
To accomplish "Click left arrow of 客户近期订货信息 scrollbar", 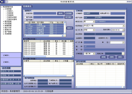I will 24,76.
